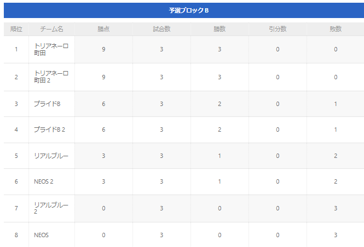The image size is (364, 247).
Task: Click the プライドB team name in rank 3
Action: coord(47,104)
